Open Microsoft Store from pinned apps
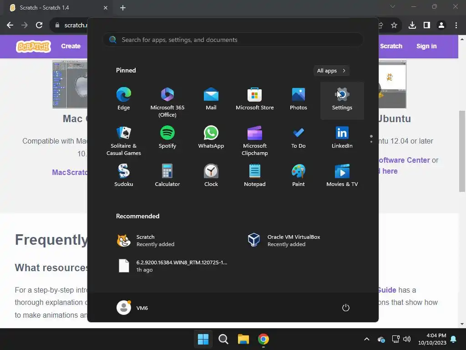466x350 pixels. click(255, 99)
